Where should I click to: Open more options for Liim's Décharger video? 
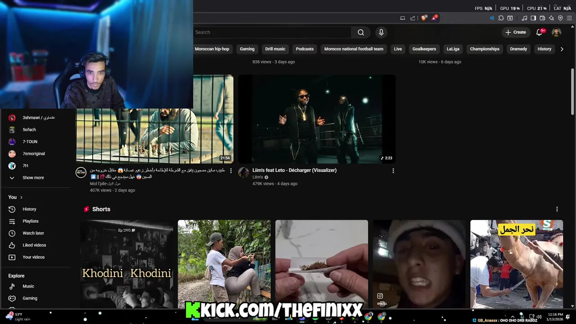click(393, 171)
